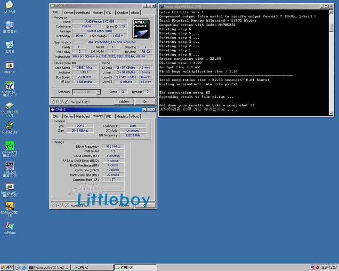Click the NB Frequency value 2322.1 MHz

tap(133, 135)
